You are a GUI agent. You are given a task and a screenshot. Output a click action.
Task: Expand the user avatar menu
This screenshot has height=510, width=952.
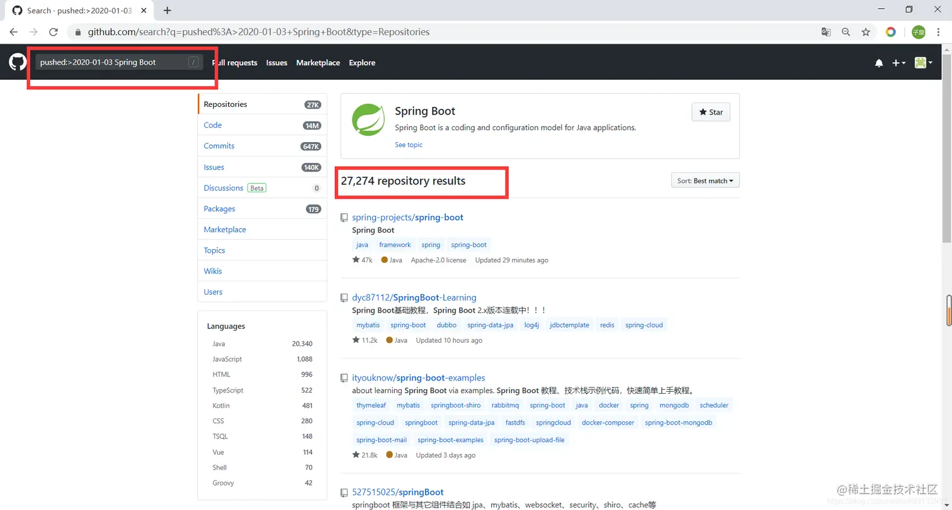pos(923,63)
